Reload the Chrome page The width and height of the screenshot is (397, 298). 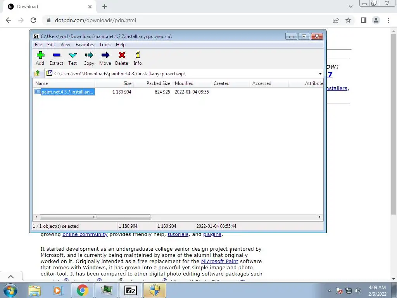click(x=33, y=20)
